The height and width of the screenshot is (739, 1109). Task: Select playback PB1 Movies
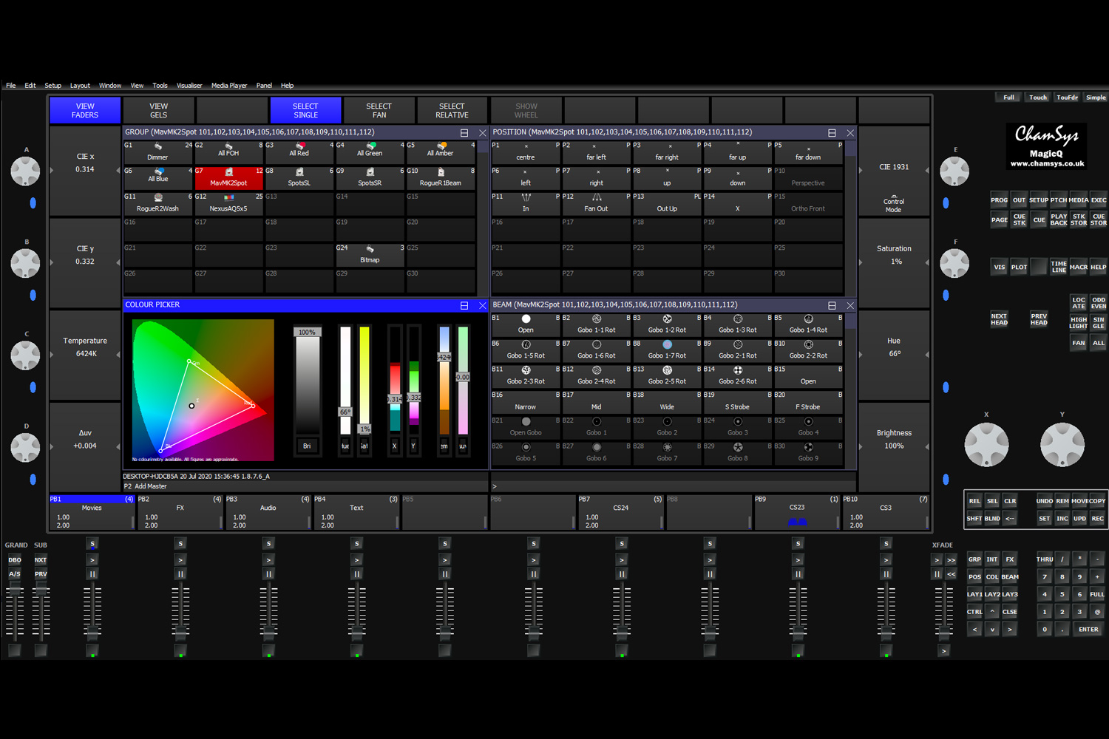[92, 512]
